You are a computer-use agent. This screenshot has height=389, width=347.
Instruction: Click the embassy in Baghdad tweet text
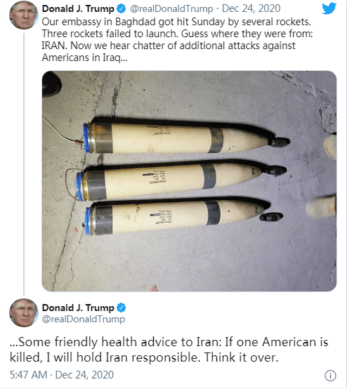pos(178,40)
